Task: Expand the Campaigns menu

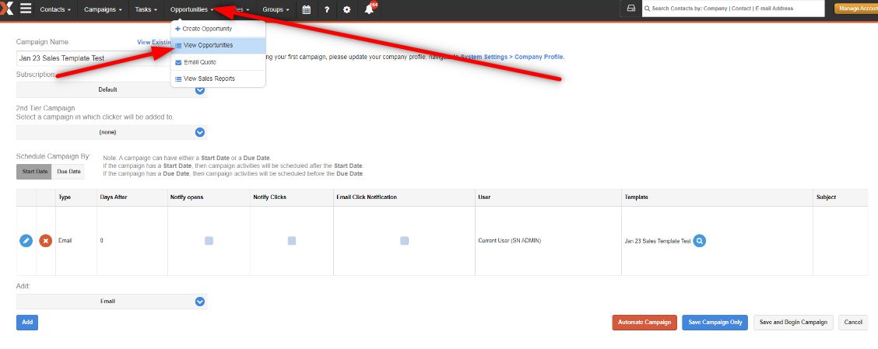Action: click(103, 9)
